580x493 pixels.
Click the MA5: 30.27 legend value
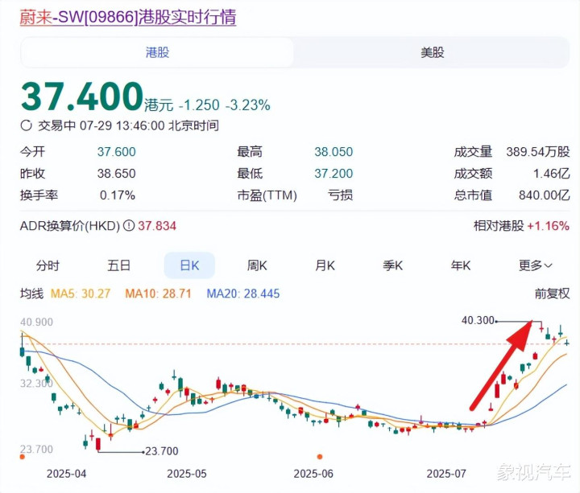[x=81, y=294]
